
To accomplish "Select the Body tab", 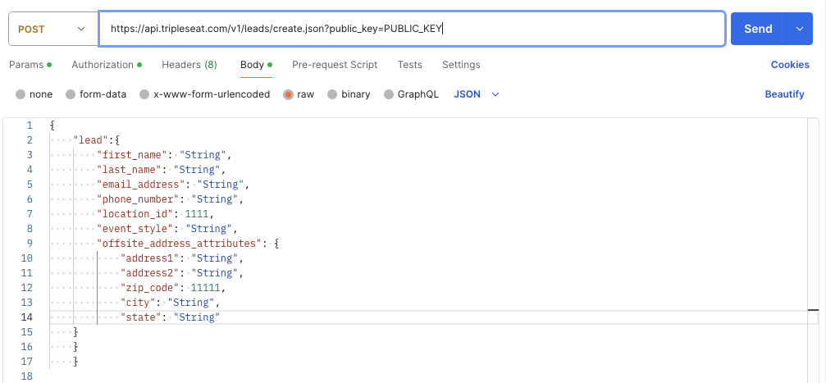I will [x=256, y=65].
